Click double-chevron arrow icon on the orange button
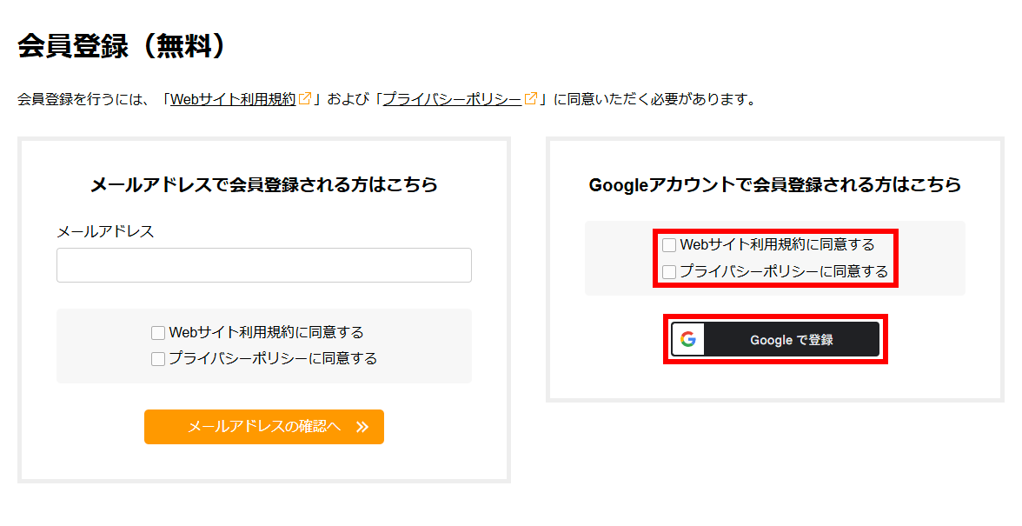 pos(362,427)
